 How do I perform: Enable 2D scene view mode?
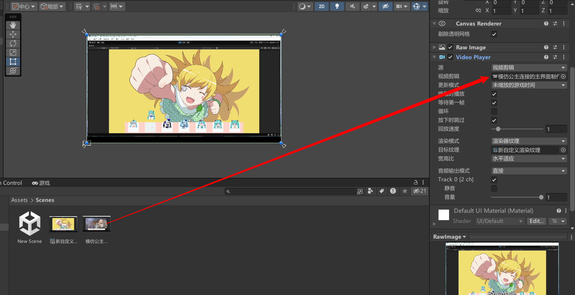point(322,6)
